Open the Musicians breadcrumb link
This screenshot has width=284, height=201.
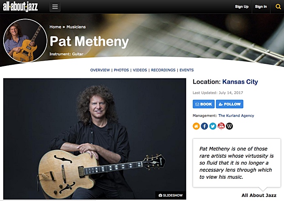(76, 27)
